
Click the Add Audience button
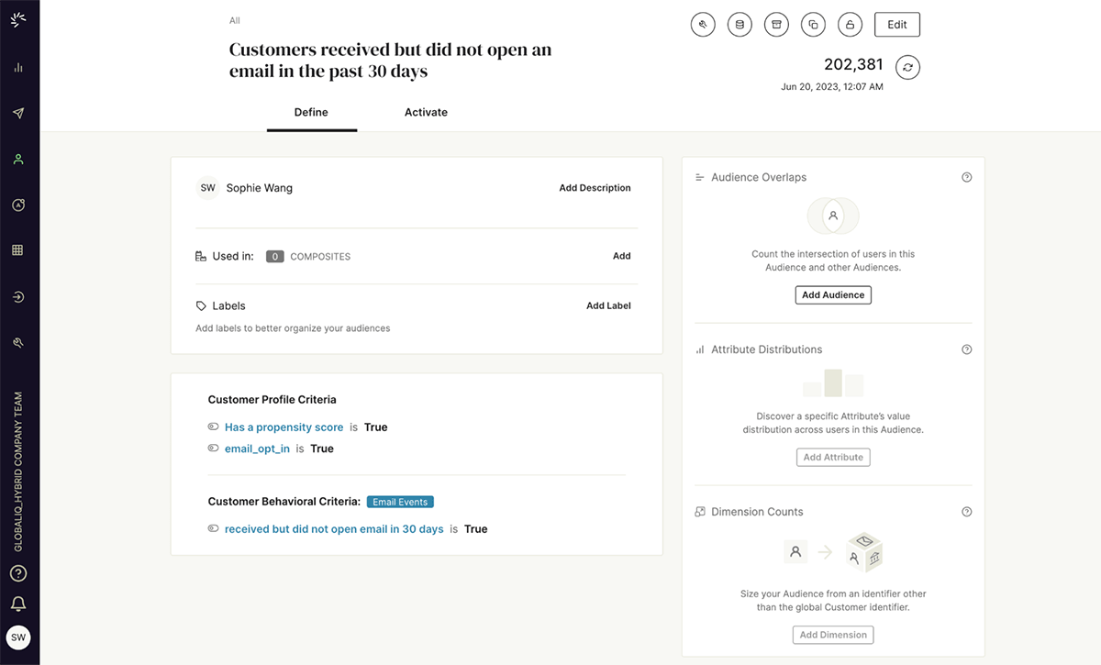click(x=833, y=295)
